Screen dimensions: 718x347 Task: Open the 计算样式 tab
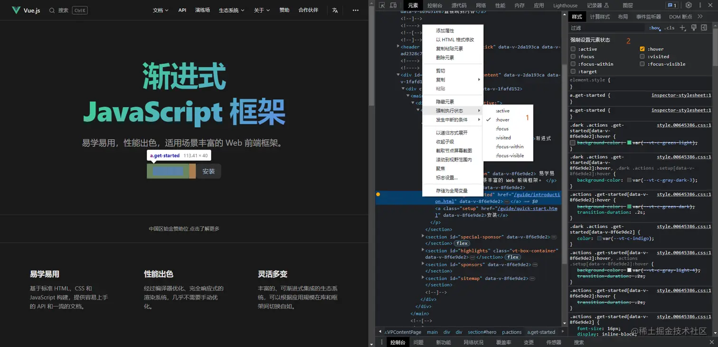[600, 17]
